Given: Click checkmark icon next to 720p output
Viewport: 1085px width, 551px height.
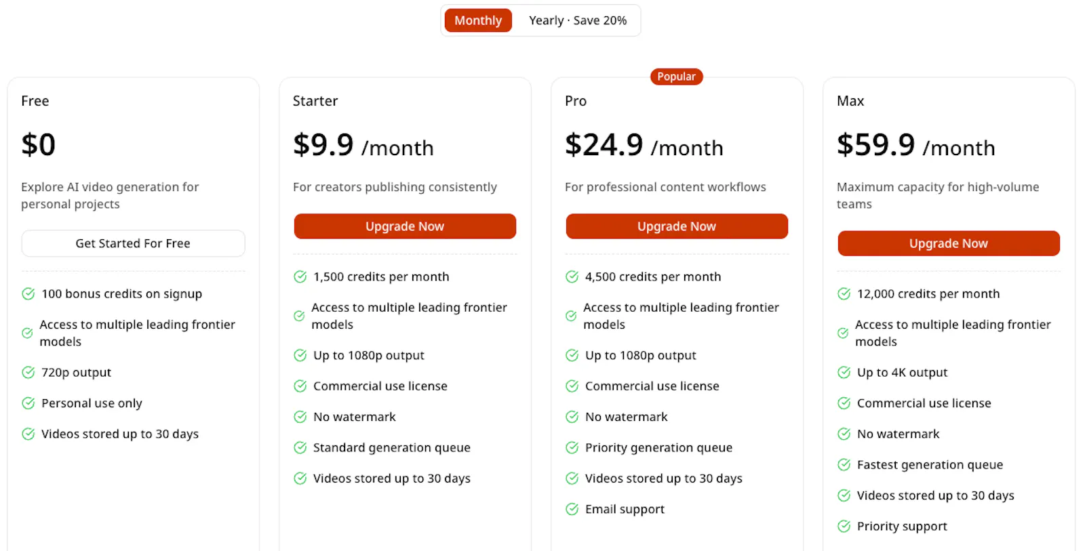Looking at the screenshot, I should pyautogui.click(x=28, y=372).
